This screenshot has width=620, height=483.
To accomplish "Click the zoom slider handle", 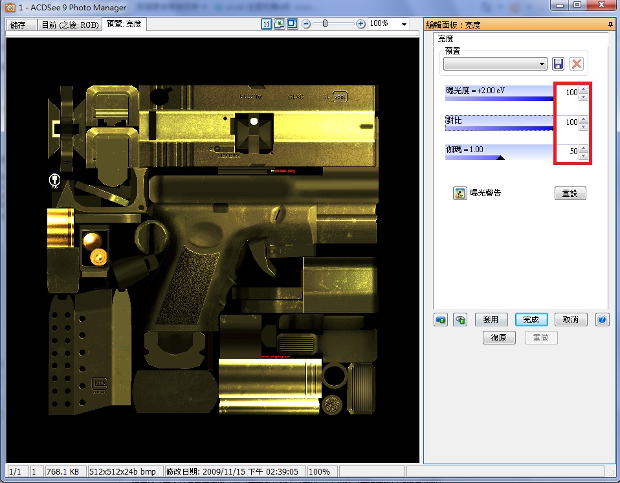I will click(325, 24).
